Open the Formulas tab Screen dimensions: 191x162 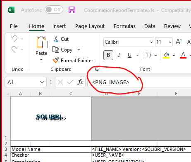(x=124, y=26)
